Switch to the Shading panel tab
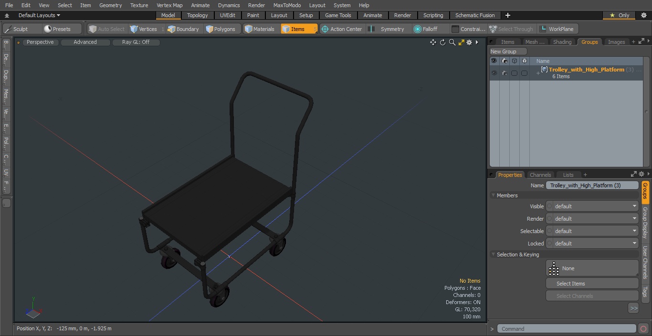652x336 pixels. [562, 42]
